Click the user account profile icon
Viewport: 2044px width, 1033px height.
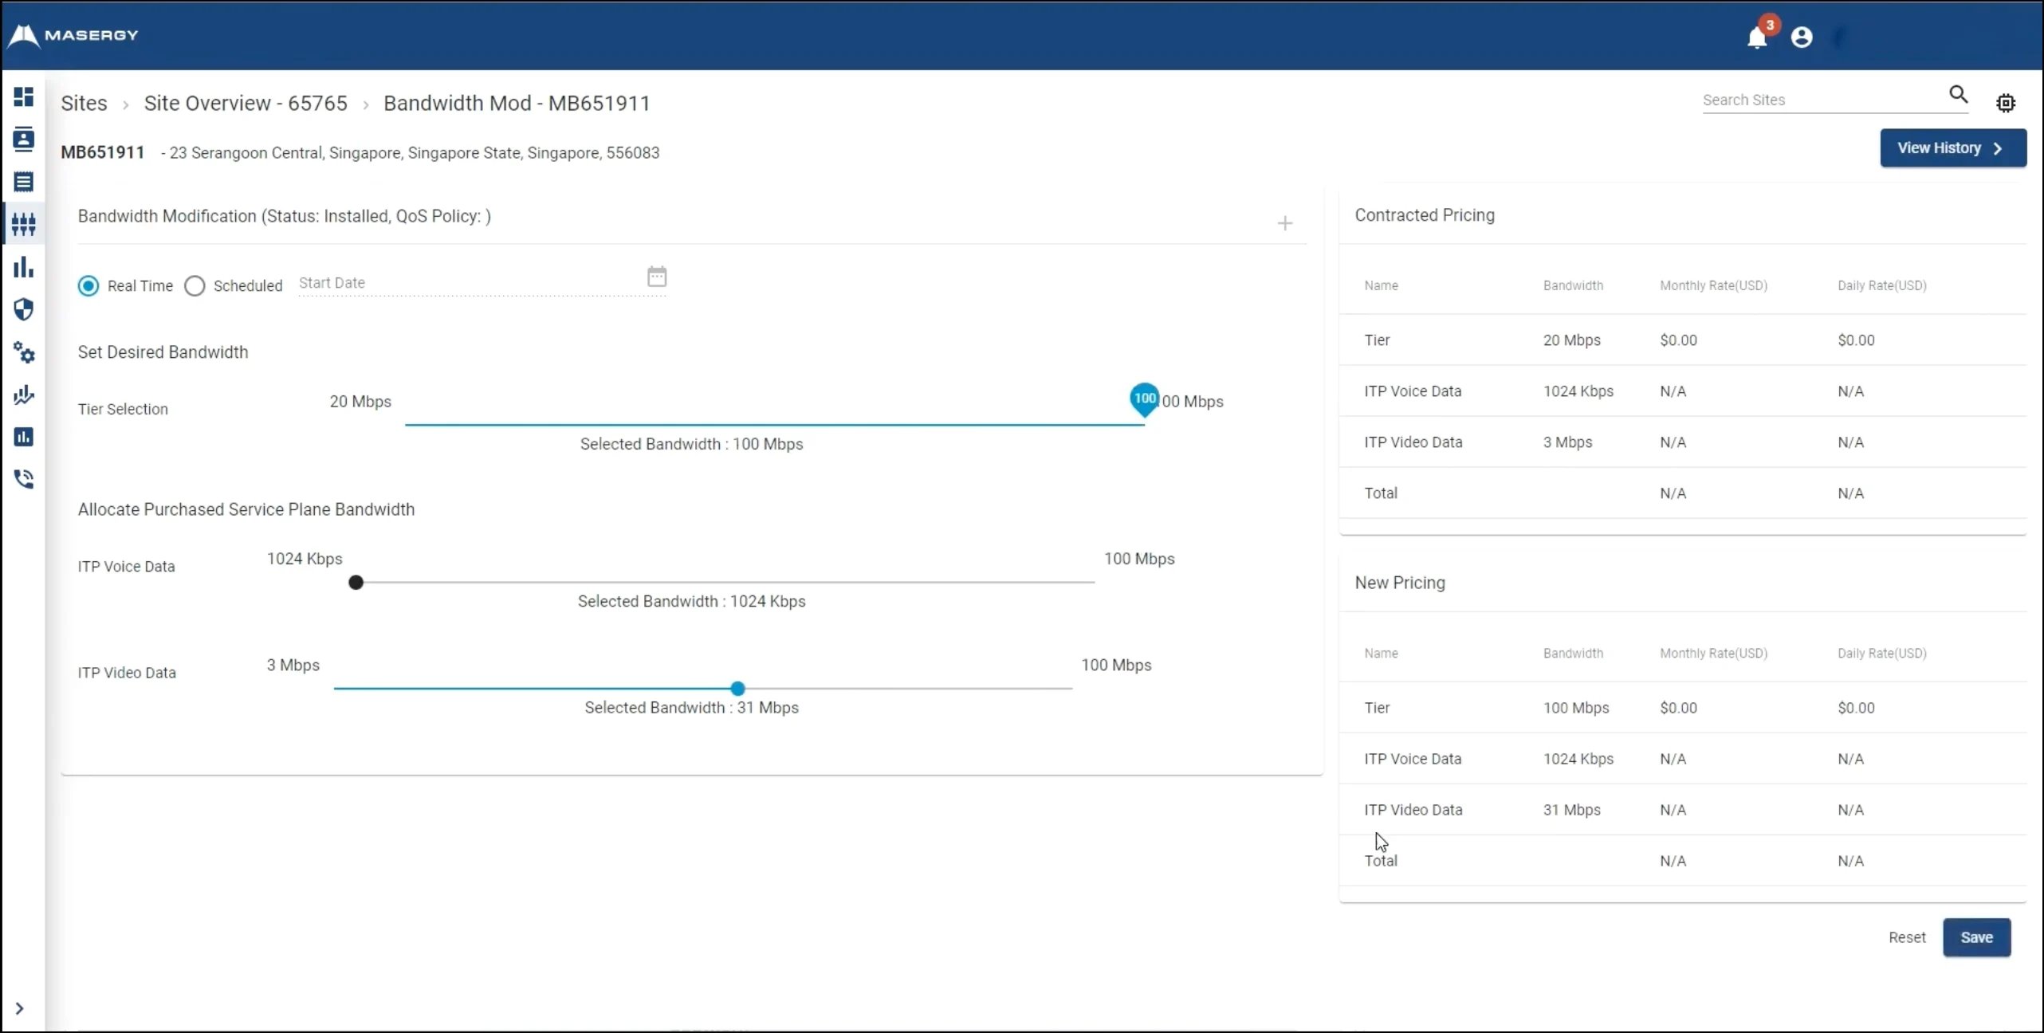click(x=1802, y=36)
